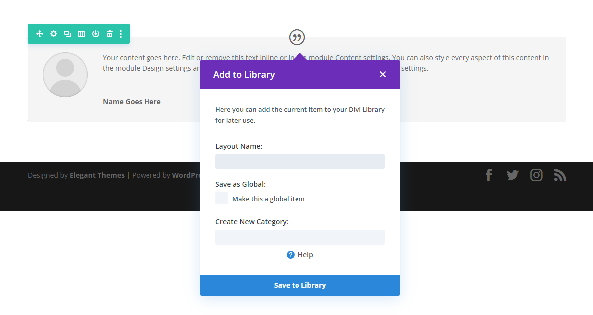This screenshot has height=315, width=593.
Task: Click the Create New Category field
Action: (x=299, y=237)
